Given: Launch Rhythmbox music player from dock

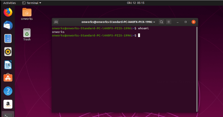Looking at the screenshot, I should [x=8, y=52].
